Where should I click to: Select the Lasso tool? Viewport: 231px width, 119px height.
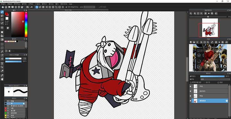[2, 48]
